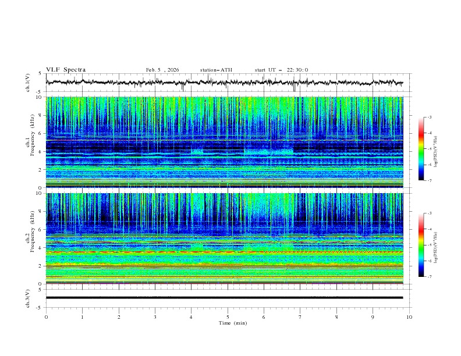Click the "-7" label on ch.1 colorbar
Image resolution: width=461 pixels, height=356 pixels.
[430, 180]
